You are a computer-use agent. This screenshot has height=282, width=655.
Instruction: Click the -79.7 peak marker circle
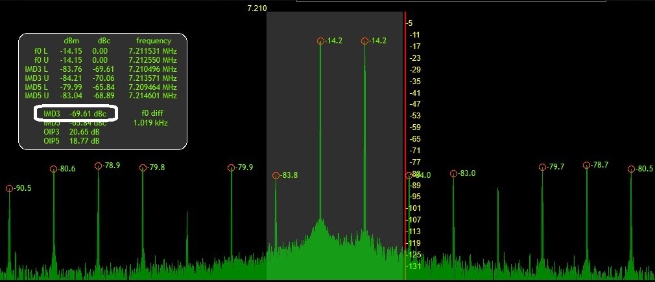click(x=542, y=168)
